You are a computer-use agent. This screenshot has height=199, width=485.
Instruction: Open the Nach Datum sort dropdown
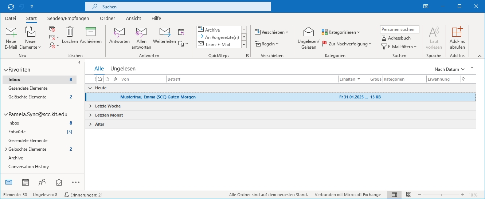tap(450, 69)
